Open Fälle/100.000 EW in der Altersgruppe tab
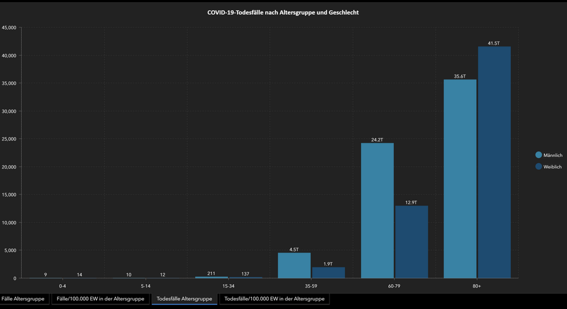Image resolution: width=567 pixels, height=309 pixels. pos(101,299)
